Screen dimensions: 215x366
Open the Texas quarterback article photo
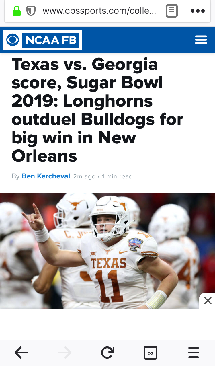107,251
